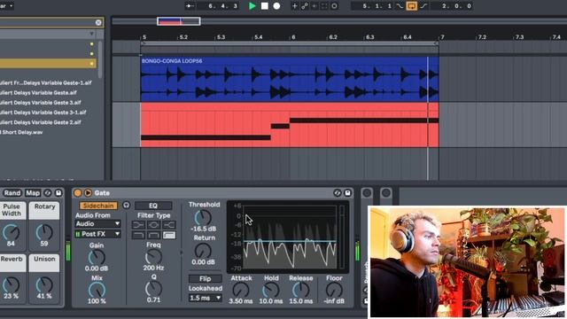This screenshot has height=319, width=567.
Task: Open the Audio From dropdown
Action: click(97, 224)
